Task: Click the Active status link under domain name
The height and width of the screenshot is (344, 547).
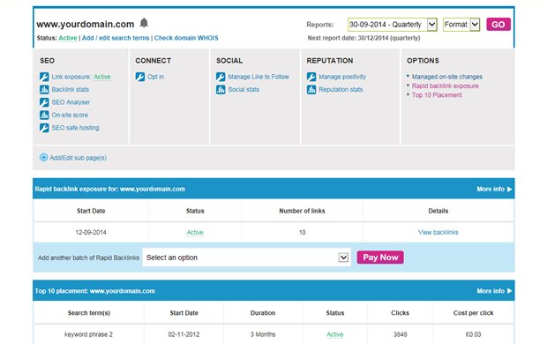Action: point(68,38)
